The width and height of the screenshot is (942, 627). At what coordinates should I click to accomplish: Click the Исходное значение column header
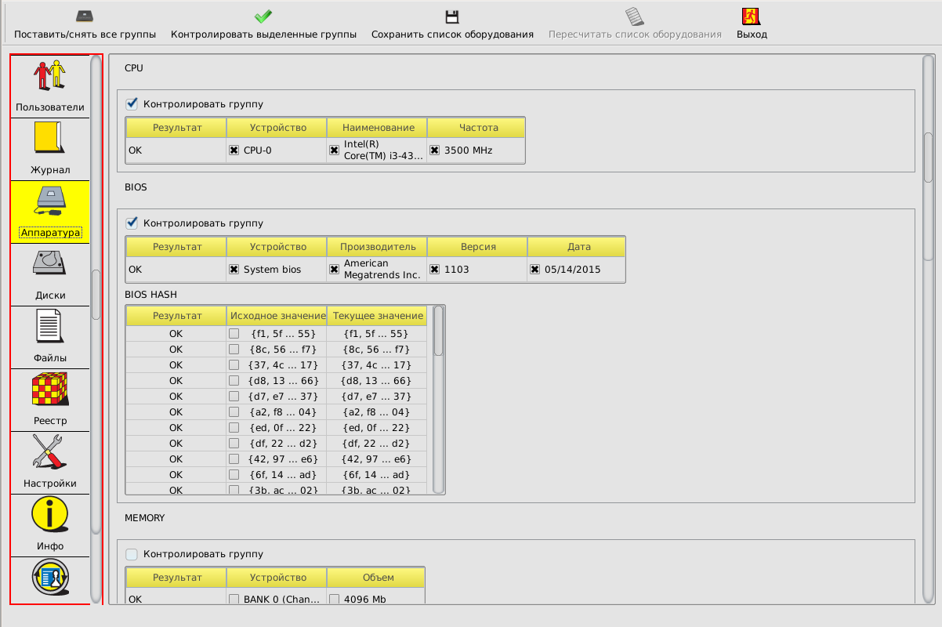(277, 316)
